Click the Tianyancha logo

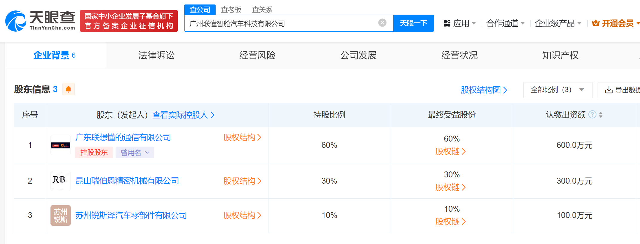40,21
